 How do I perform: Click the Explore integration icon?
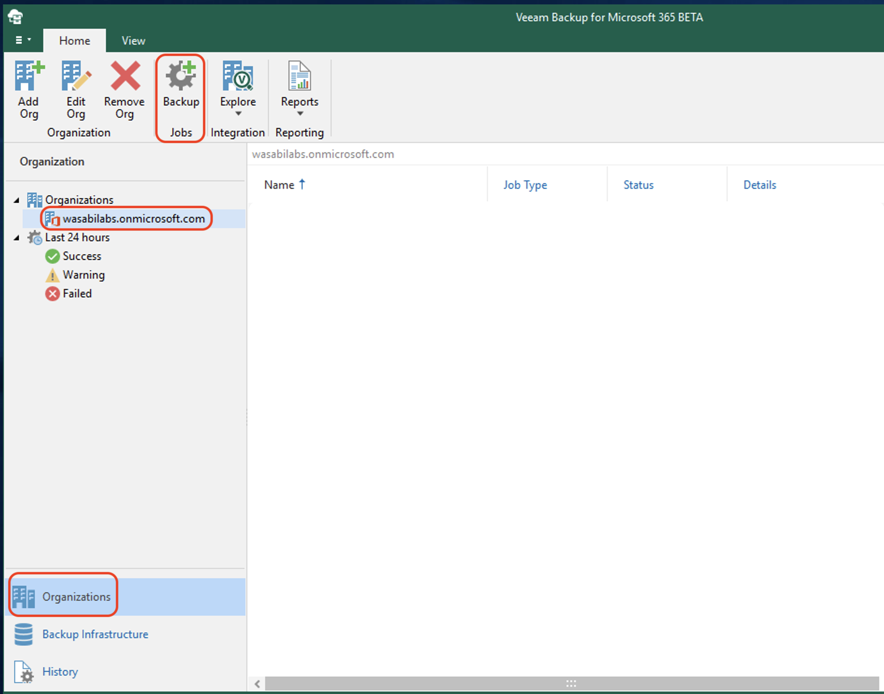pyautogui.click(x=238, y=76)
